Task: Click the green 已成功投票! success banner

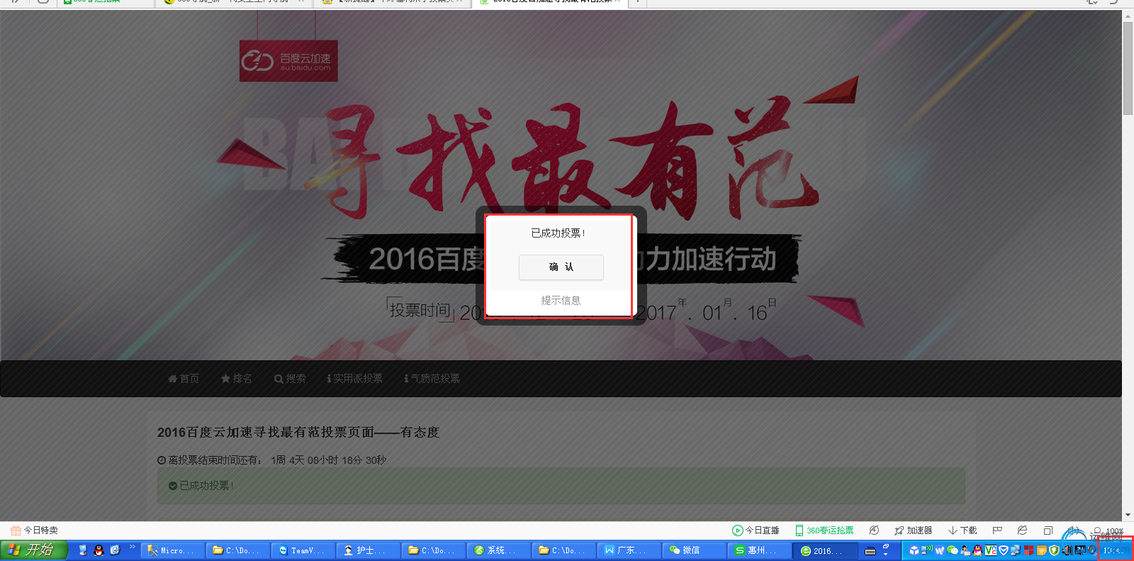Action: [561, 486]
